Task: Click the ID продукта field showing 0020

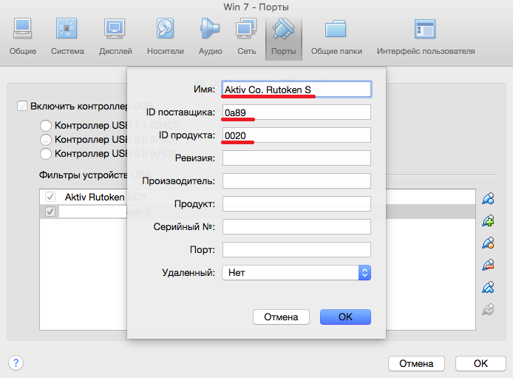Action: click(296, 135)
